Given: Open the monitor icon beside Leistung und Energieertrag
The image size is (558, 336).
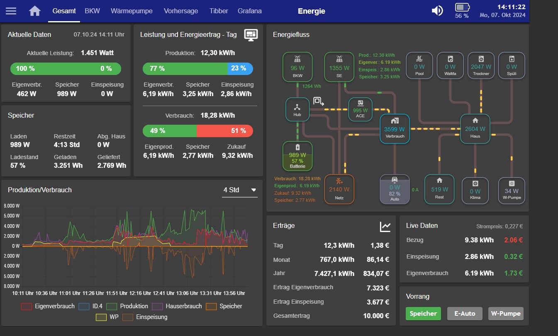Looking at the screenshot, I should [251, 35].
